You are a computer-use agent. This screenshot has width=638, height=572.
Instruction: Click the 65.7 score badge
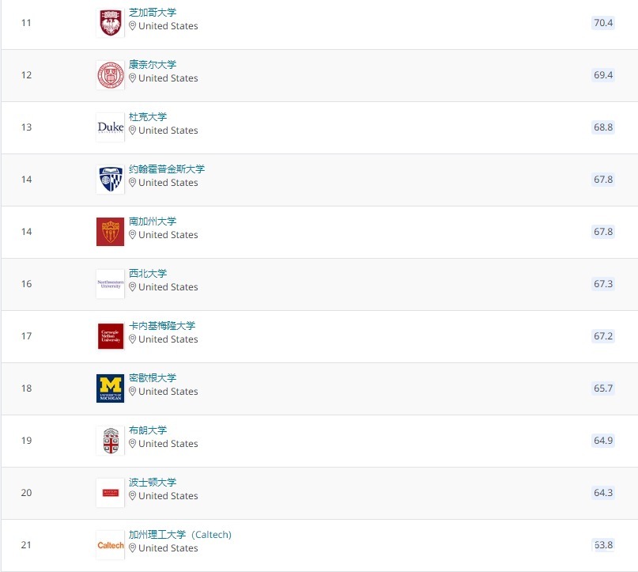coord(603,388)
